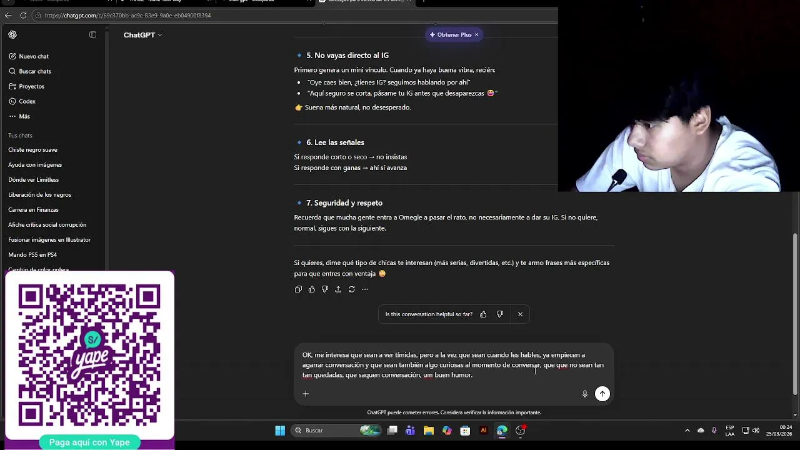
Task: Open the chat 'Chiste negro suave'
Action: pyautogui.click(x=32, y=150)
